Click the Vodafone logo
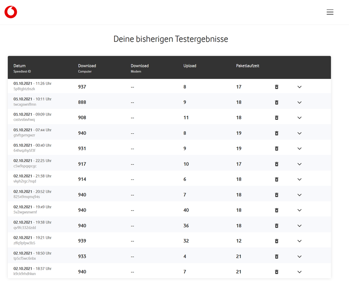Screen dimensions: 349x288 pyautogui.click(x=11, y=12)
